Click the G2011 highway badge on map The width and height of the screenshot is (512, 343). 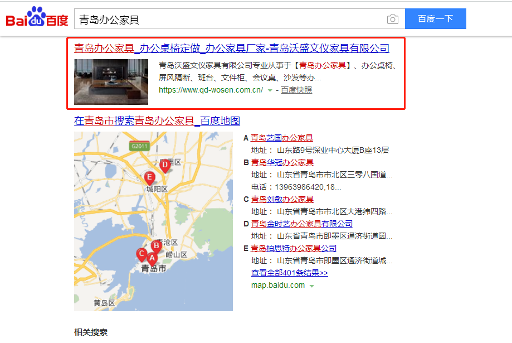click(139, 146)
